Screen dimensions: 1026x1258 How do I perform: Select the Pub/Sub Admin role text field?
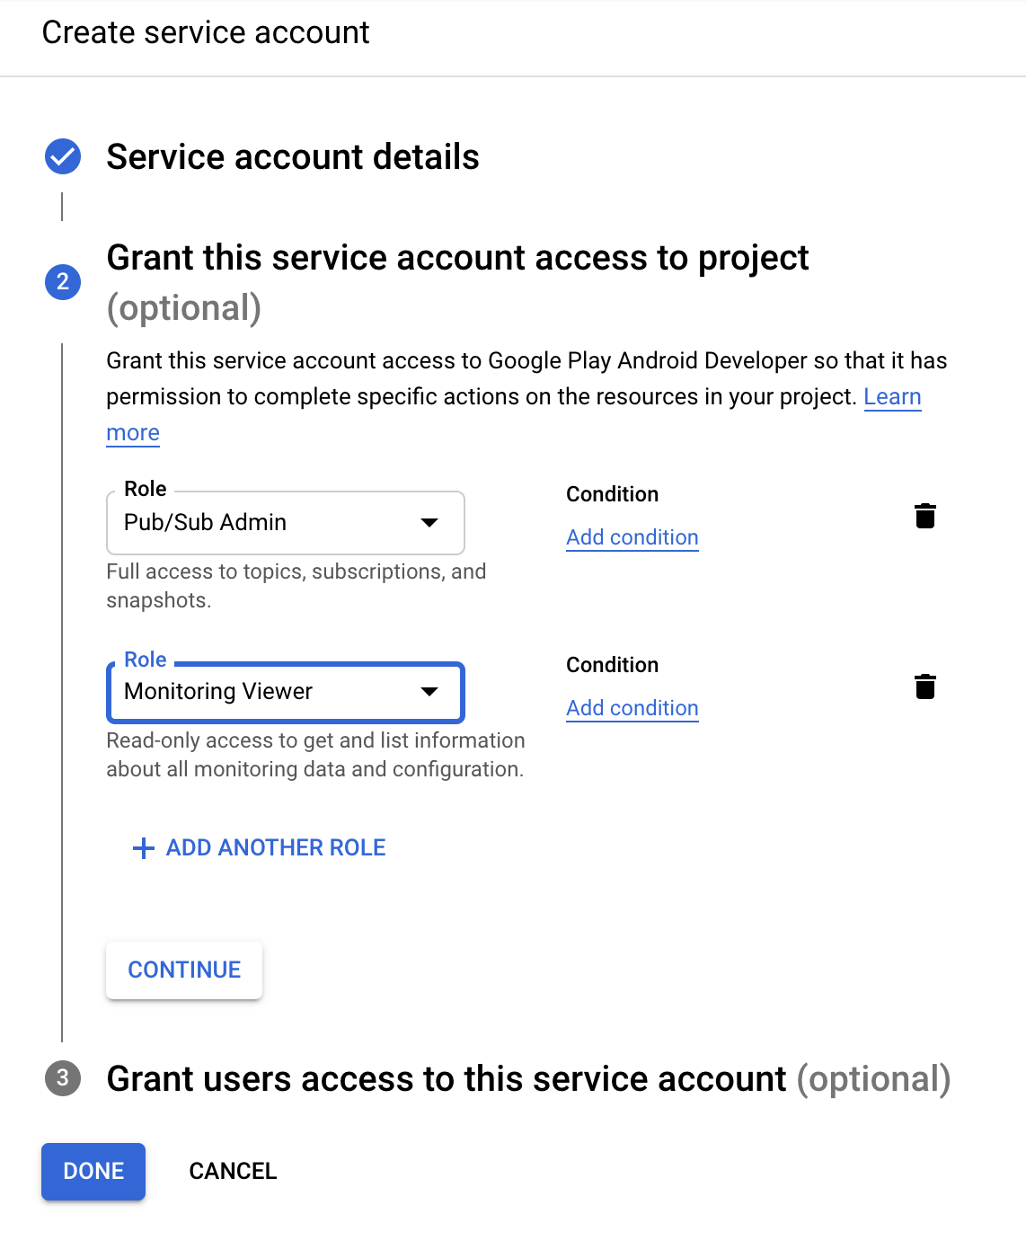[286, 523]
